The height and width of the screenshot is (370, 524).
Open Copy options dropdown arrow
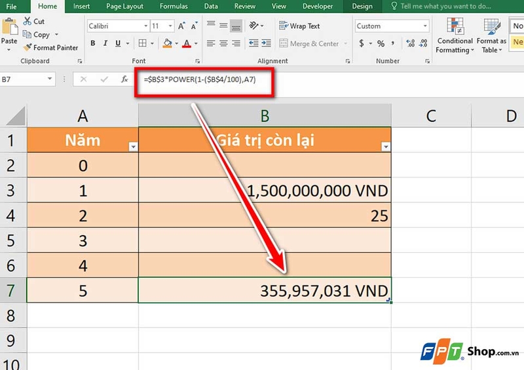[x=56, y=34]
